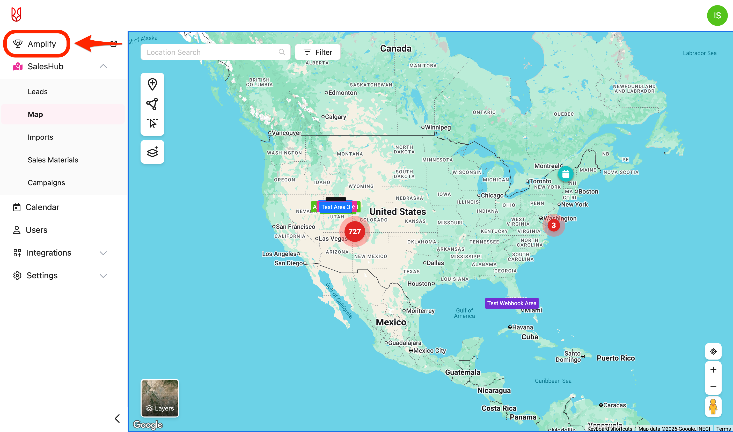Click the my location target icon
The width and height of the screenshot is (733, 432).
(x=713, y=351)
